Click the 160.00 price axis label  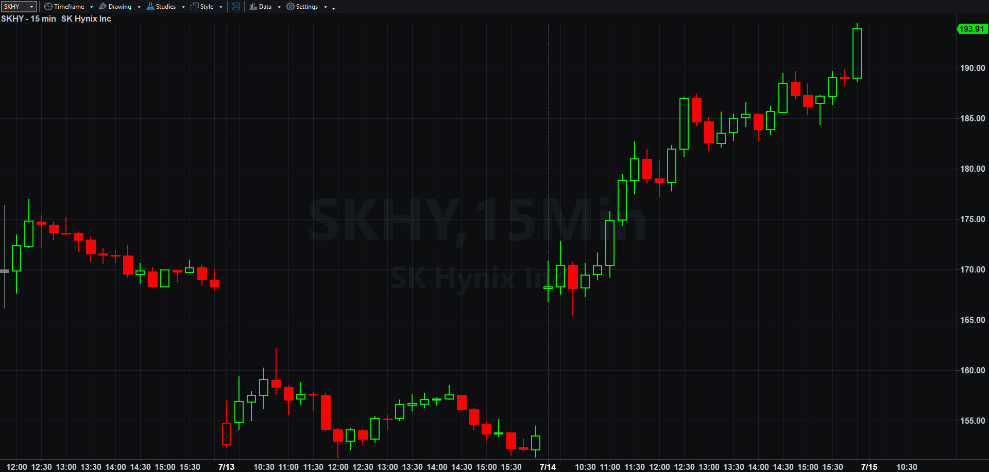point(973,370)
